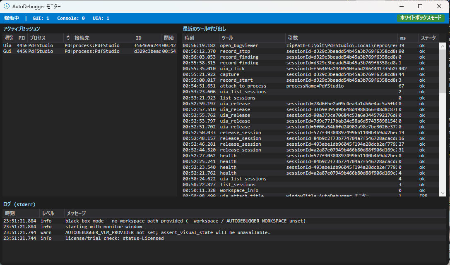This screenshot has height=265, width=450.
Task: Click scroll up arrow of tool calls list
Action: pos(443,46)
